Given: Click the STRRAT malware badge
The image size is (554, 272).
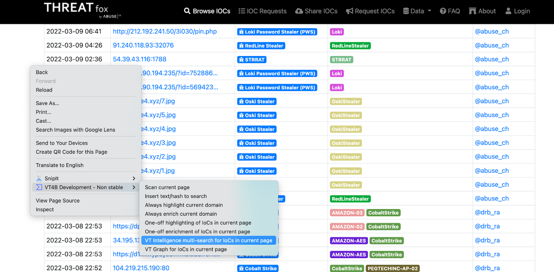Looking at the screenshot, I should tap(252, 60).
